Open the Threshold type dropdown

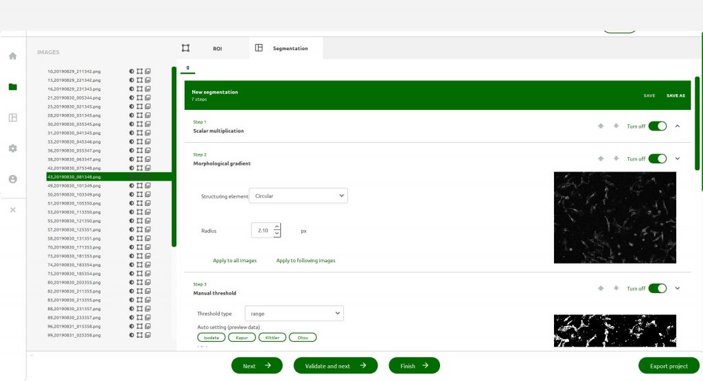coord(296,313)
